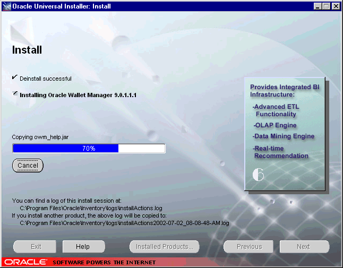Screen dimensions: 343x268
Task: Click 'Provides Integrated BI Infrastructure' panel heading
Action: pos(285,91)
